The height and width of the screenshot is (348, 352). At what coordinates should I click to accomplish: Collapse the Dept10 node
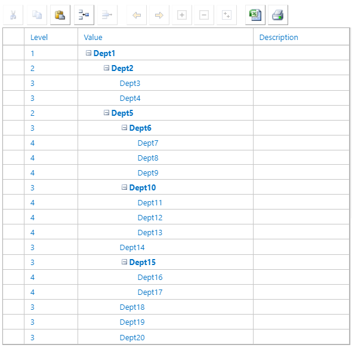[x=124, y=187]
